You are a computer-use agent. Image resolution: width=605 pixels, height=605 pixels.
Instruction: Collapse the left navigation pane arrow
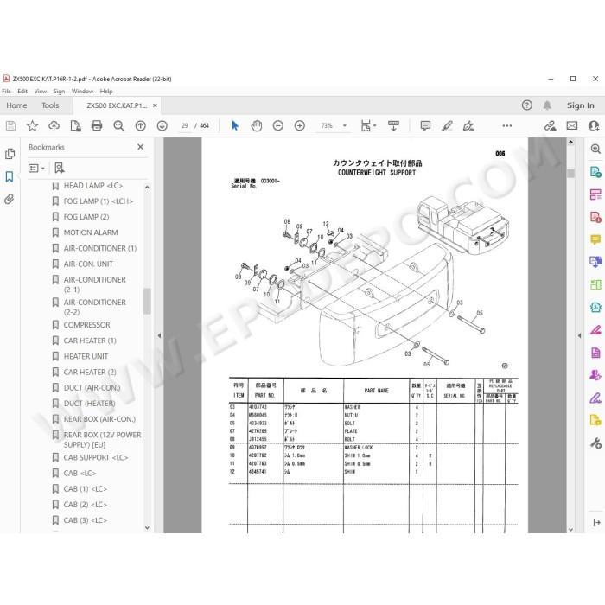(159, 335)
